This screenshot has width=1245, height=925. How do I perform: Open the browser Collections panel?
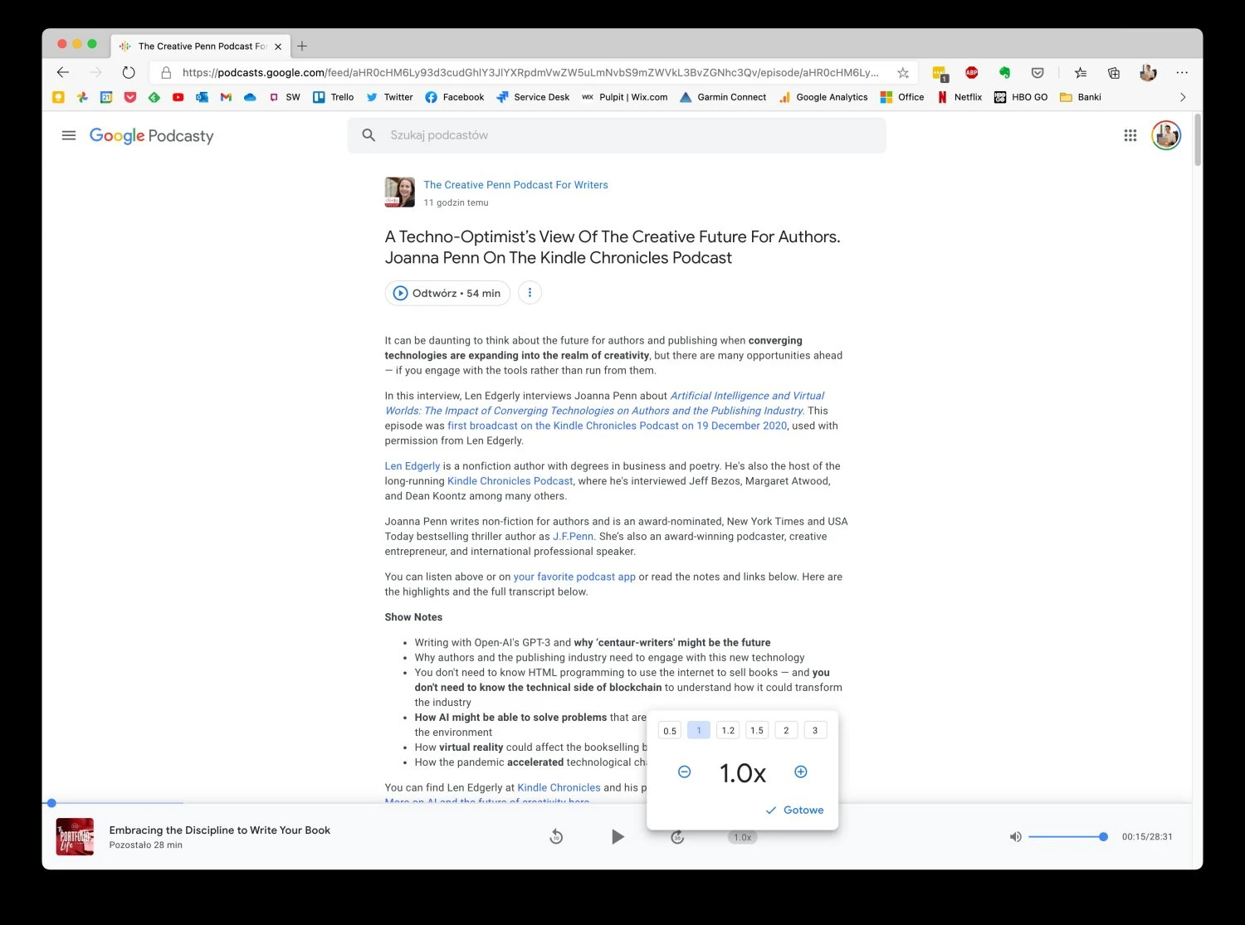point(1114,73)
